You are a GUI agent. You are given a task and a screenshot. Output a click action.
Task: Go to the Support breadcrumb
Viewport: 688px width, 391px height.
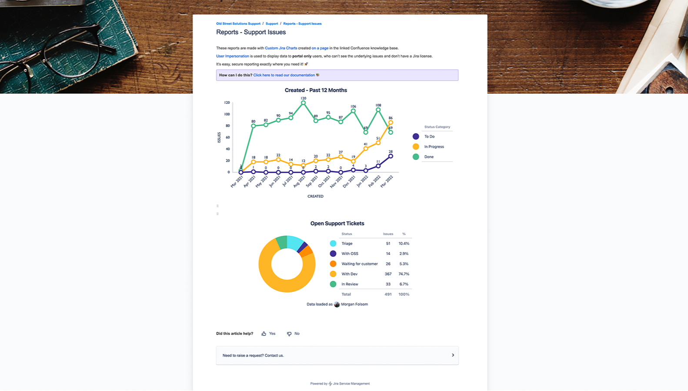coord(272,23)
